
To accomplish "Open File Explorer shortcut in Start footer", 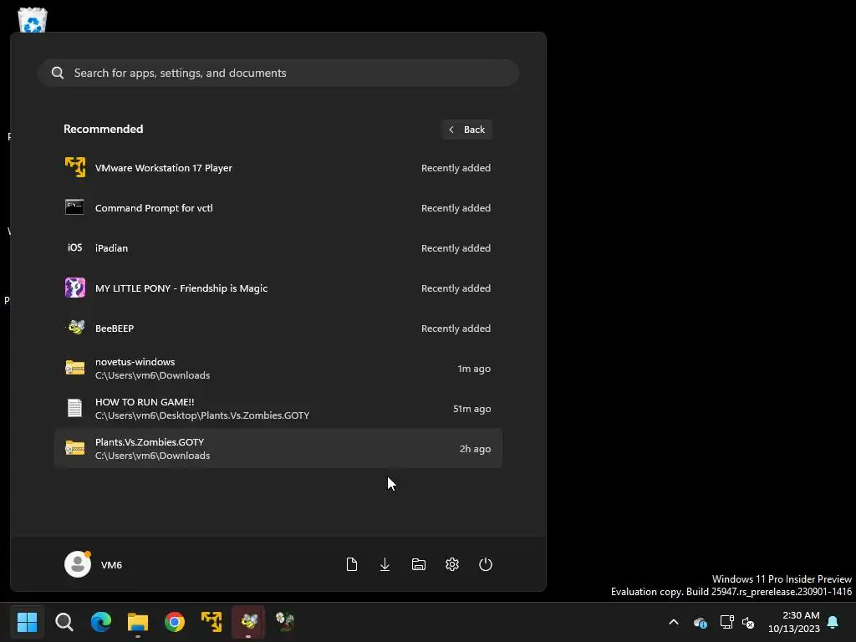I will click(419, 564).
